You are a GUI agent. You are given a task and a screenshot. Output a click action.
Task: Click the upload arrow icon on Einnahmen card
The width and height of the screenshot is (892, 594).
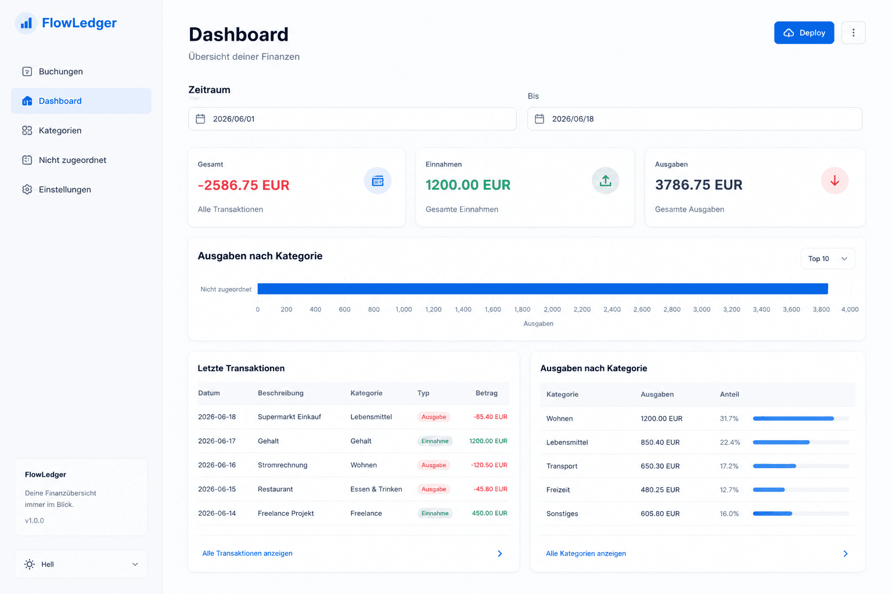(x=606, y=180)
